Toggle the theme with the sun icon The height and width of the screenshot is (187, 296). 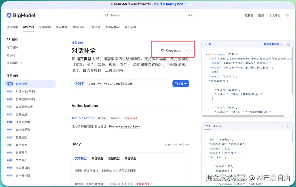[287, 16]
